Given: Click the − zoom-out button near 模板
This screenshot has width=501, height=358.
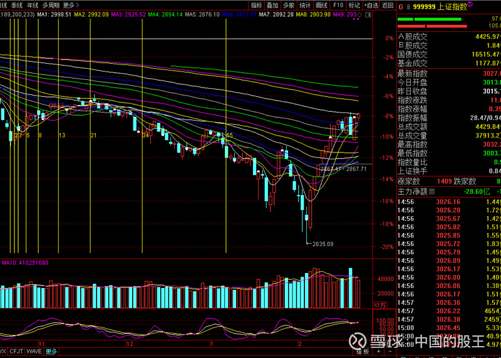Looking at the screenshot, I should (x=390, y=351).
